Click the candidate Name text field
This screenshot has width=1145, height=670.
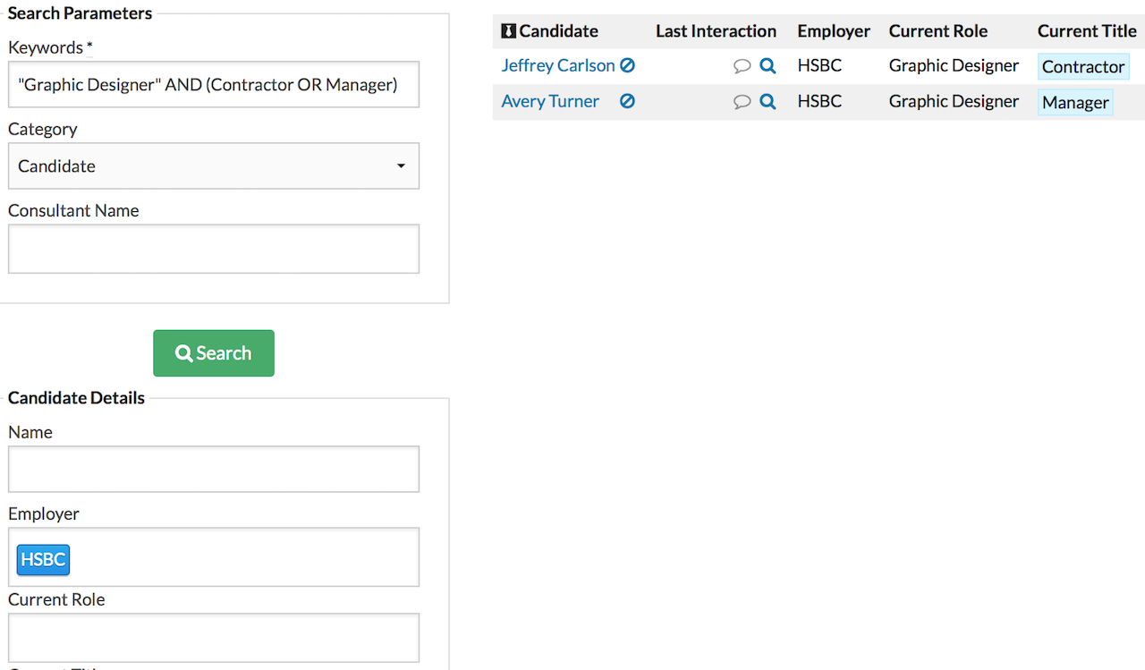pyautogui.click(x=213, y=469)
